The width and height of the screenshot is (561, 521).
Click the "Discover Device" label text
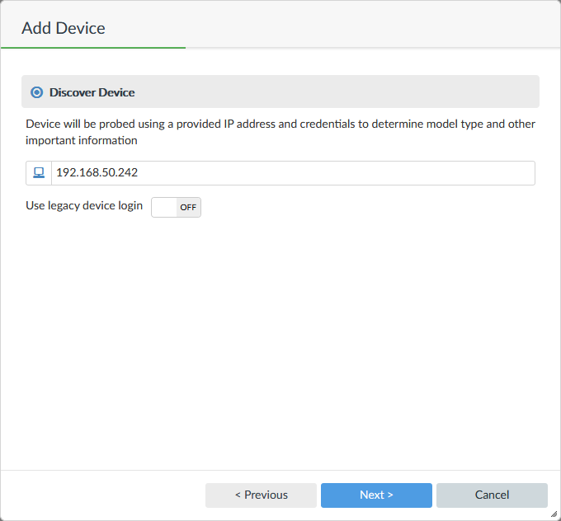(92, 92)
